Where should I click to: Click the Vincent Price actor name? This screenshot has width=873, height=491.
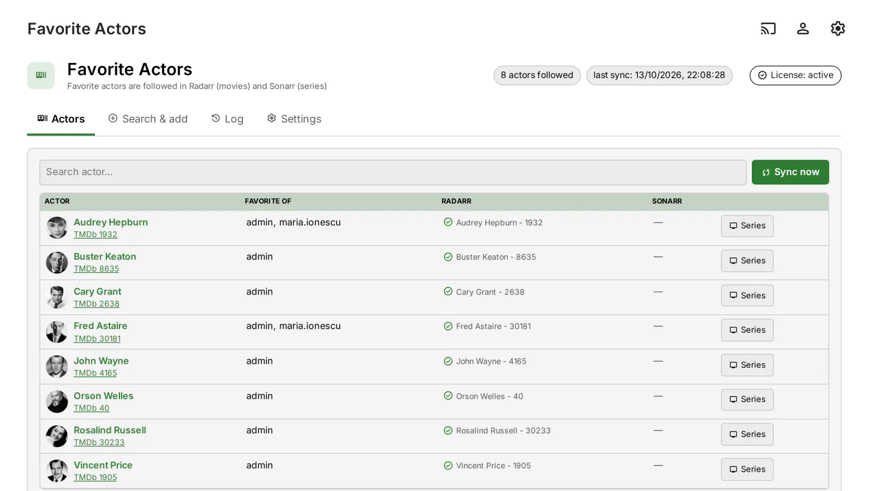tap(103, 465)
